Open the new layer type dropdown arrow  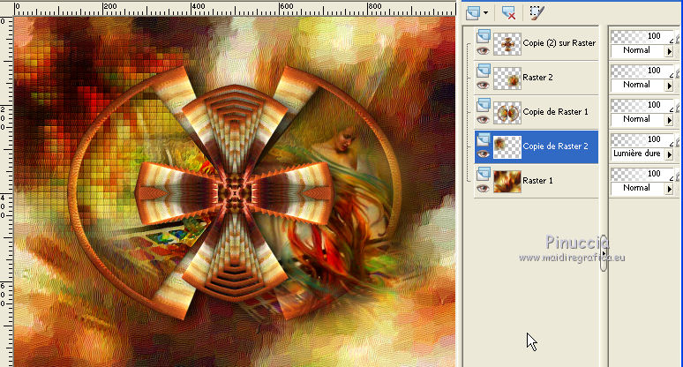tap(485, 12)
